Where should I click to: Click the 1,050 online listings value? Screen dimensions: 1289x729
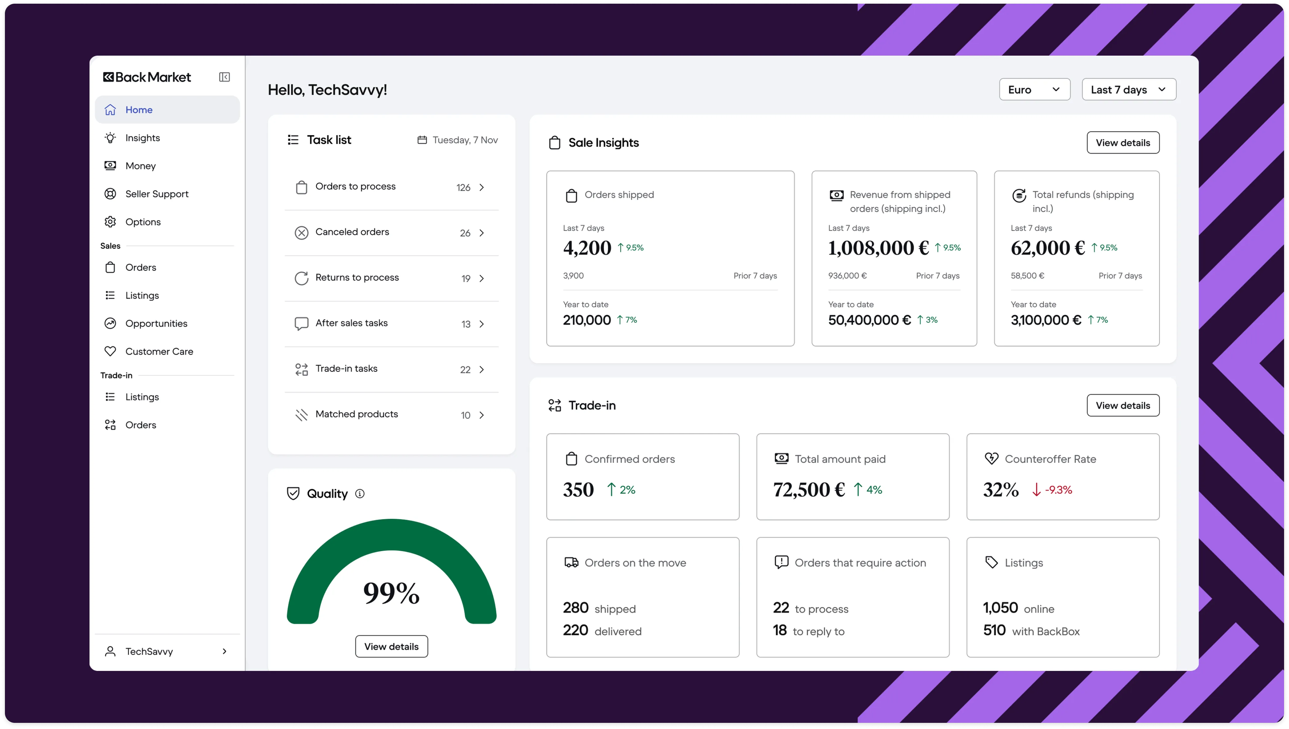point(1000,608)
